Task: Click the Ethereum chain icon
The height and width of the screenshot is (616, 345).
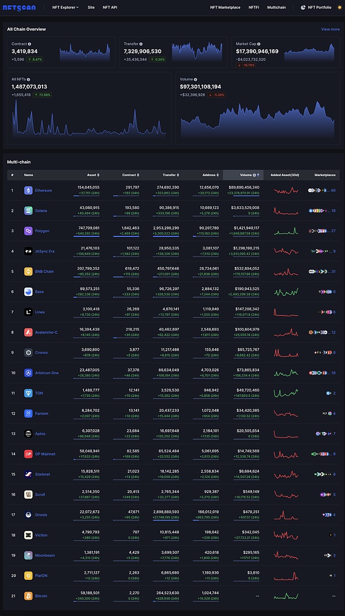Action: 28,190
